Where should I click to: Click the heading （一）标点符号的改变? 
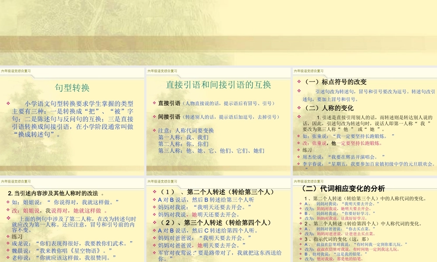(334, 82)
